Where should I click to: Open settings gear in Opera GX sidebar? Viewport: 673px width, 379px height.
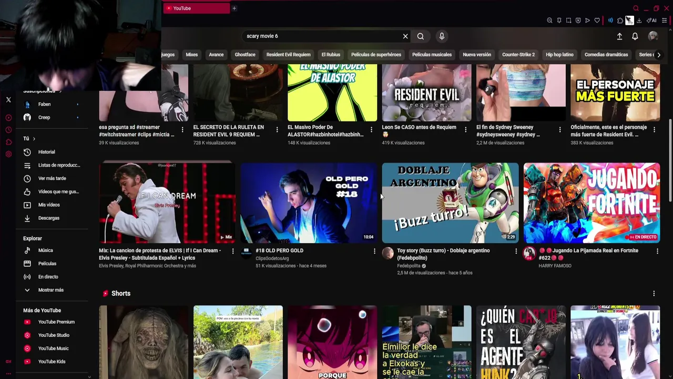click(8, 154)
